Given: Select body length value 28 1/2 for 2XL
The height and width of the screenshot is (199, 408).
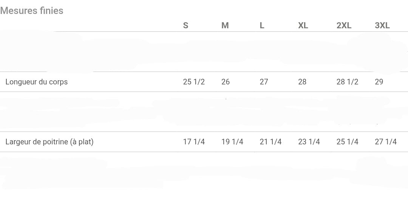Looking at the screenshot, I should [x=347, y=82].
